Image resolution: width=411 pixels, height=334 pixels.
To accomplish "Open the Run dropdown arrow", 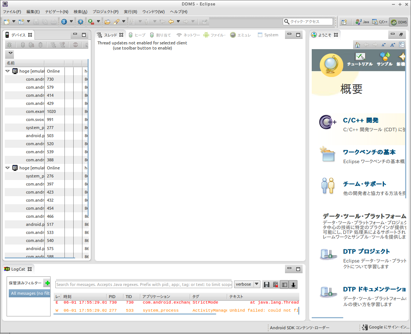I will [x=98, y=22].
